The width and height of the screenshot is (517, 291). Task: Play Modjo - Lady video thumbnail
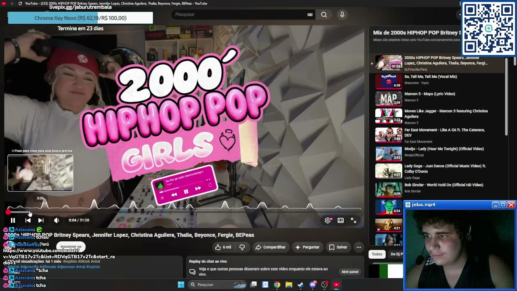tap(389, 154)
